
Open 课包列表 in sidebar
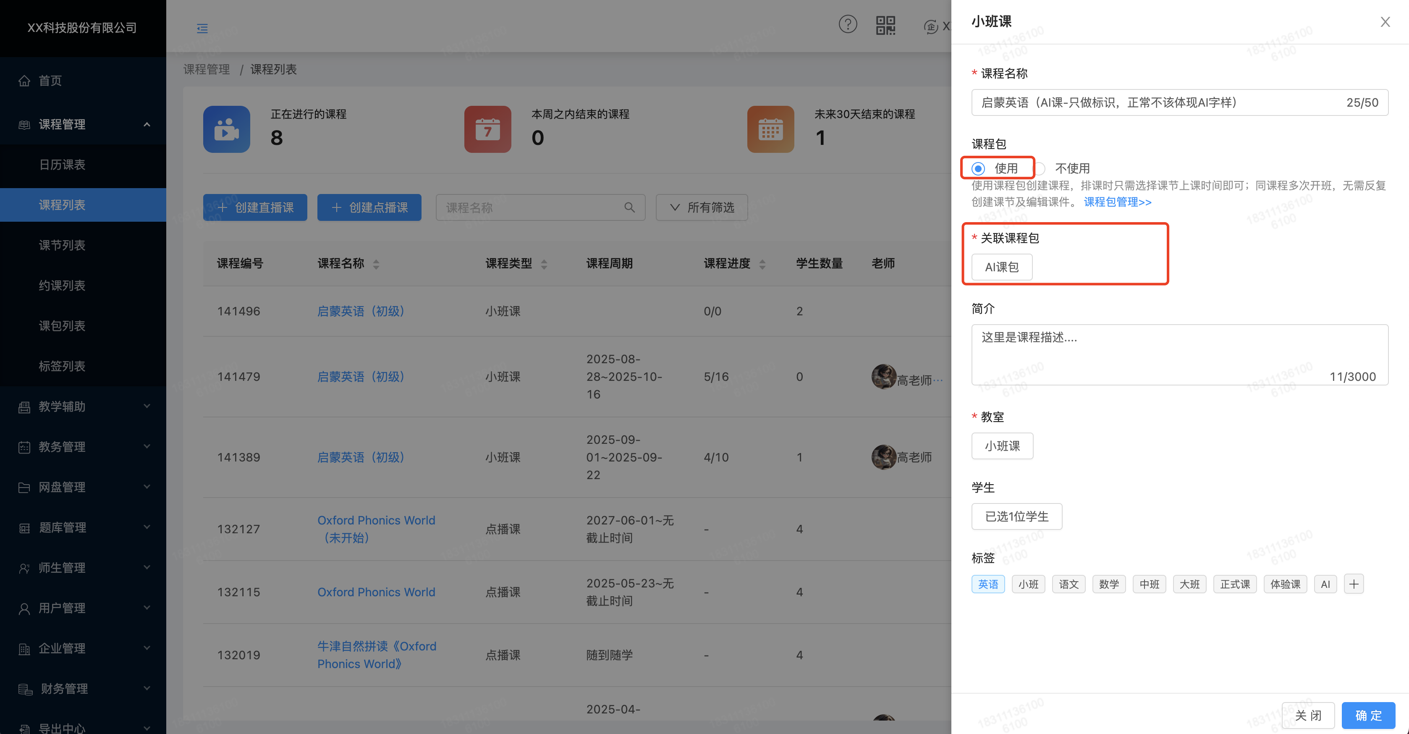pos(63,326)
